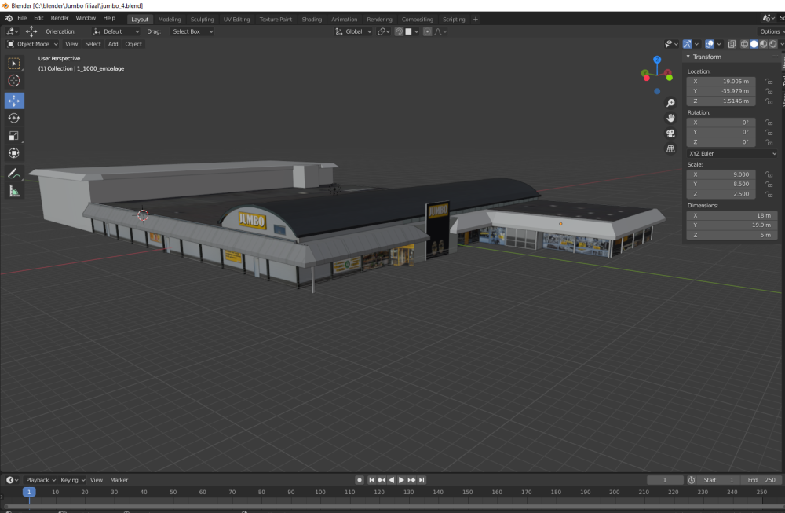
Task: Open the viewport Add menu
Action: click(x=113, y=44)
